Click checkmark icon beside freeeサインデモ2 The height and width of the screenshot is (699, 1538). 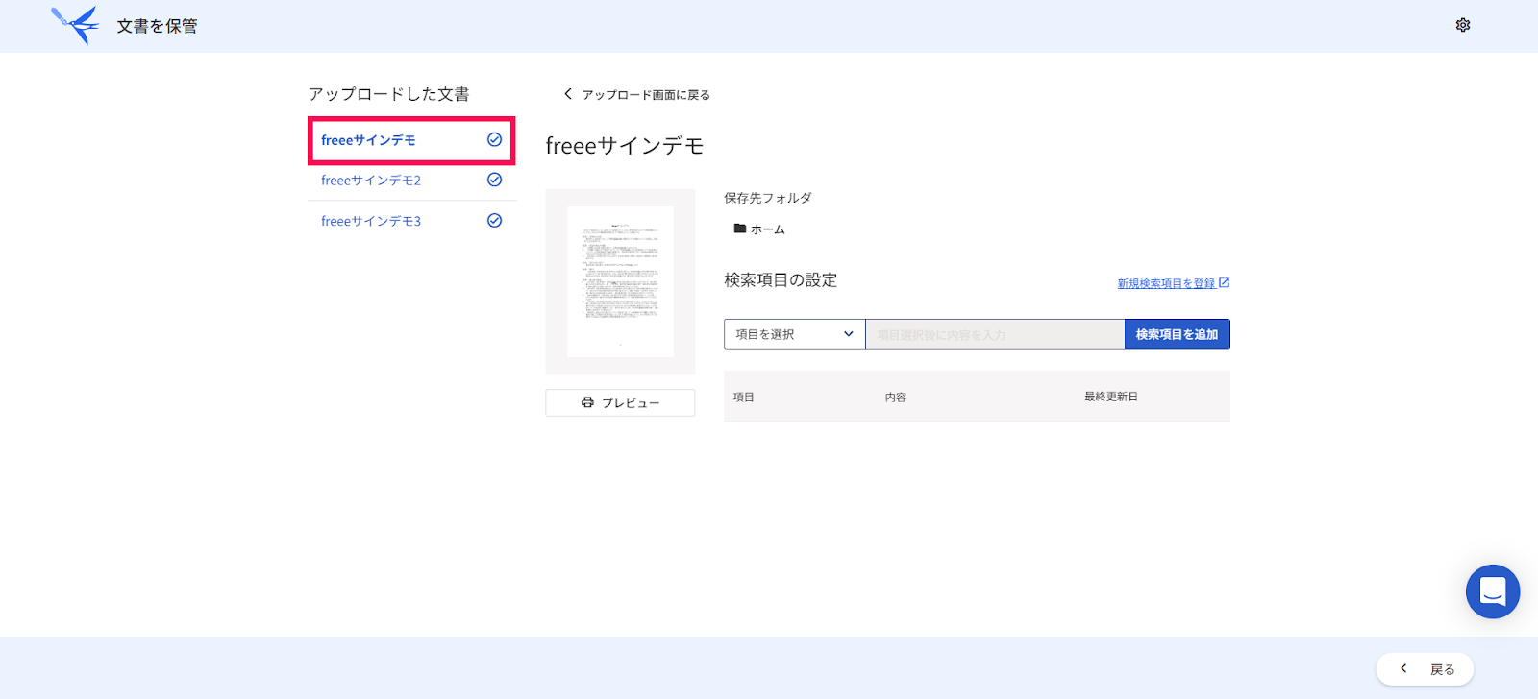(x=494, y=180)
